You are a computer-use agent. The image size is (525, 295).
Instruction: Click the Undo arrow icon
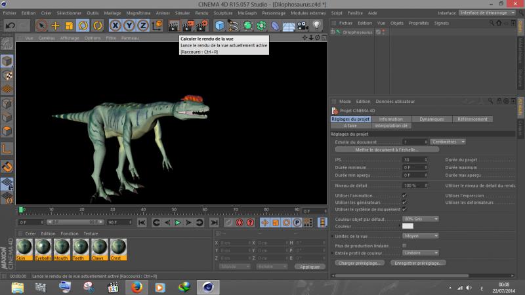click(x=10, y=26)
